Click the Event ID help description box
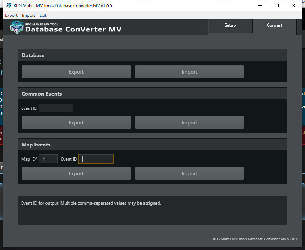The height and width of the screenshot is (250, 305). pos(152,210)
